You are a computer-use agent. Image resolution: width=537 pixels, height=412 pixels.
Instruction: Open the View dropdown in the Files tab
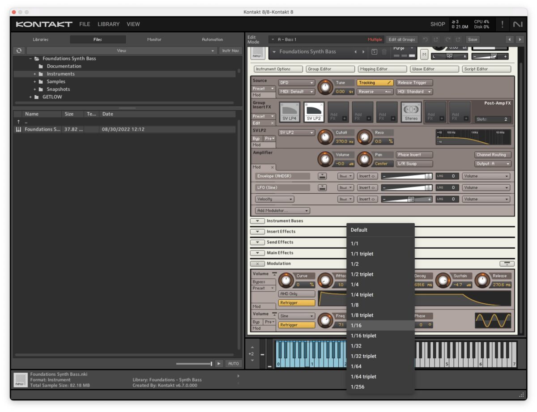point(121,51)
